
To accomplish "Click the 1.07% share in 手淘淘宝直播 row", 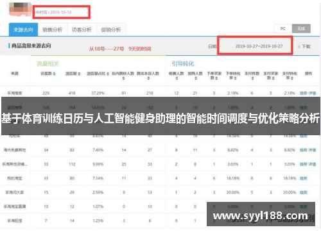I will click(x=98, y=206).
